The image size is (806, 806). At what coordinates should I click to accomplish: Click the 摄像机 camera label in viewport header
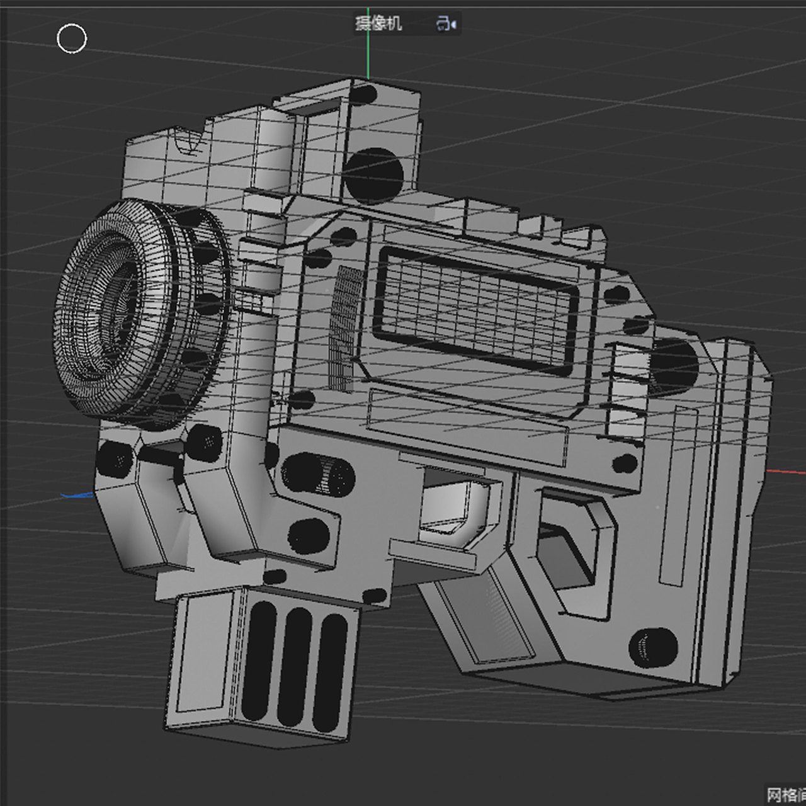378,24
